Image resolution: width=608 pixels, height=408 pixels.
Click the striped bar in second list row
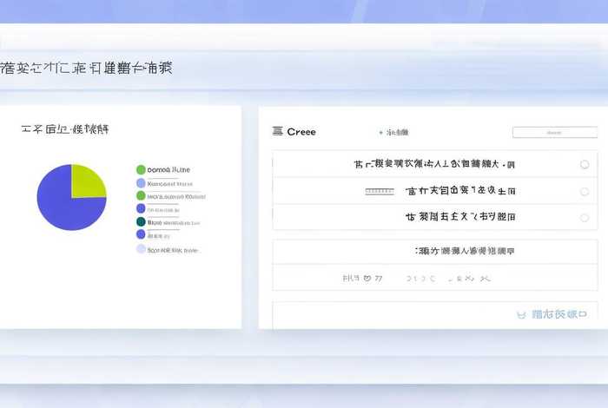tap(380, 191)
